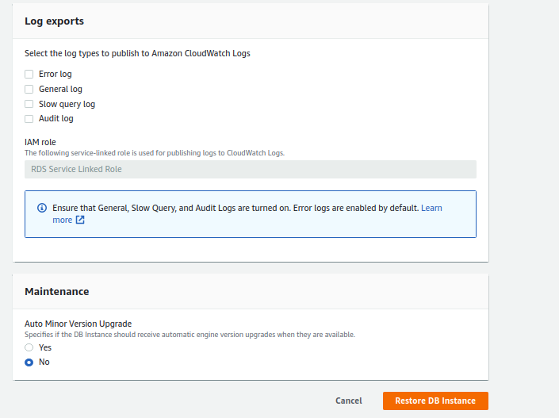The image size is (559, 418).
Task: Check the Slow query log box
Action: click(x=29, y=104)
